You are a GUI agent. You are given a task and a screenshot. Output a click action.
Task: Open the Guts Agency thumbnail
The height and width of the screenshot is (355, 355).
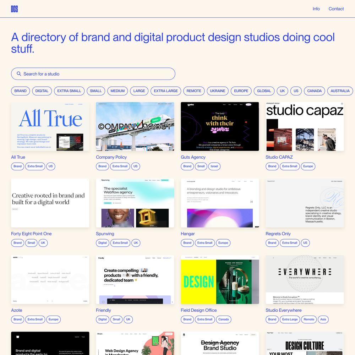click(220, 126)
